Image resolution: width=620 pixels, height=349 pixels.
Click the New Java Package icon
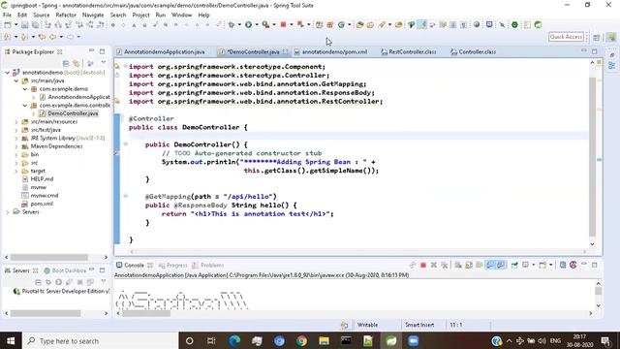coord(329,24)
